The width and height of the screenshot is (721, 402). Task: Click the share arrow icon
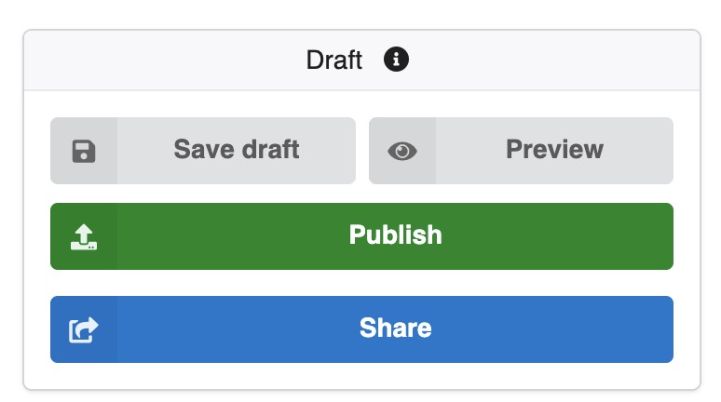[x=84, y=329]
